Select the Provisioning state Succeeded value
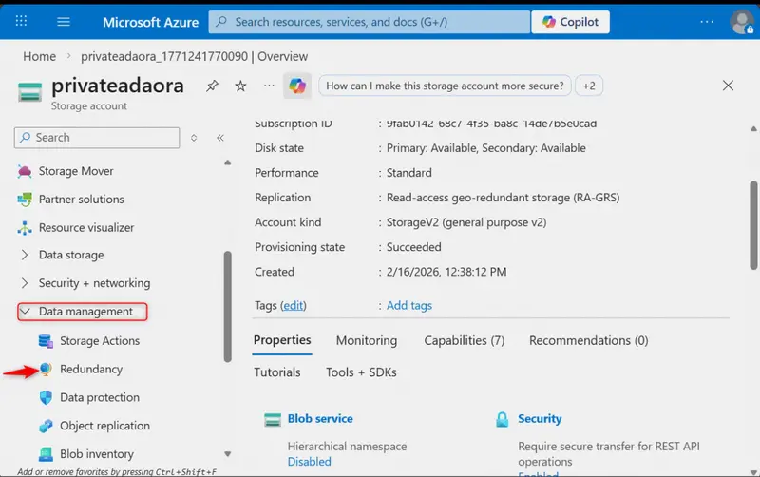 click(414, 247)
